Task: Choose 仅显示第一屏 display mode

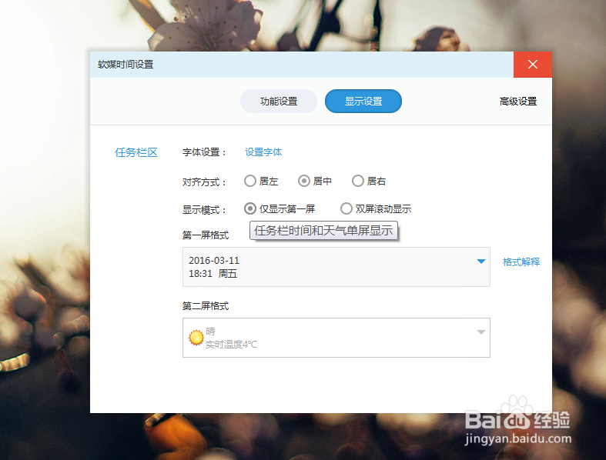Action: click(x=250, y=208)
